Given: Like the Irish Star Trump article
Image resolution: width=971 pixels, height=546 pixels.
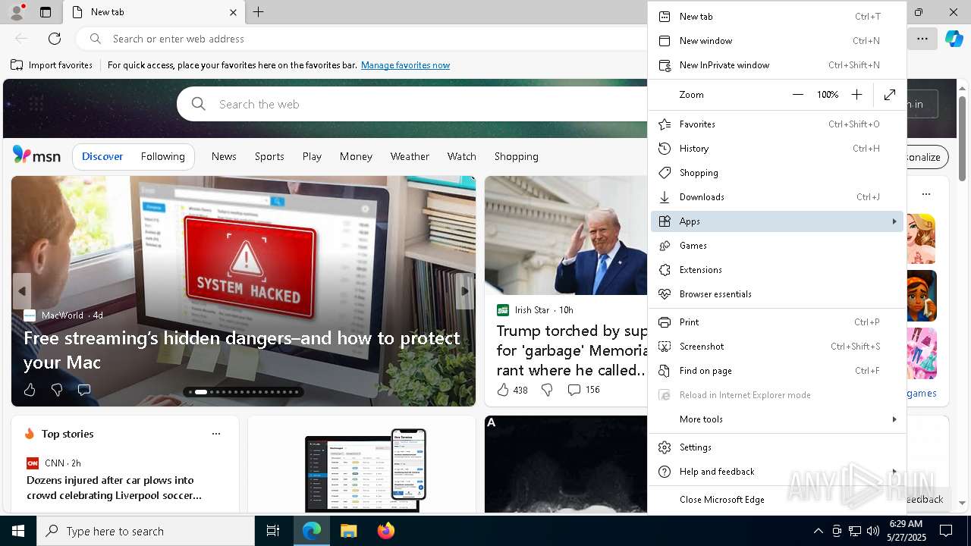Looking at the screenshot, I should (512, 390).
